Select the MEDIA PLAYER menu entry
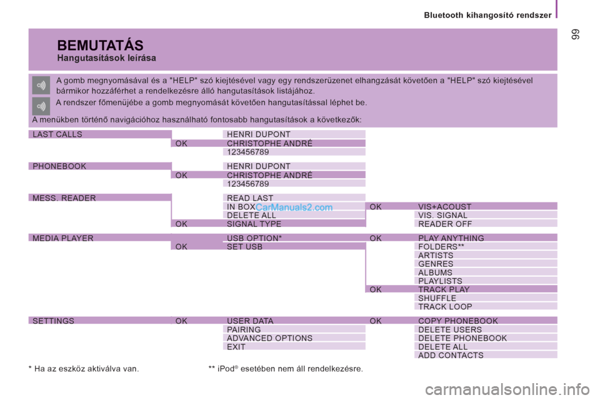This screenshot has height=400, width=600. (x=100, y=238)
